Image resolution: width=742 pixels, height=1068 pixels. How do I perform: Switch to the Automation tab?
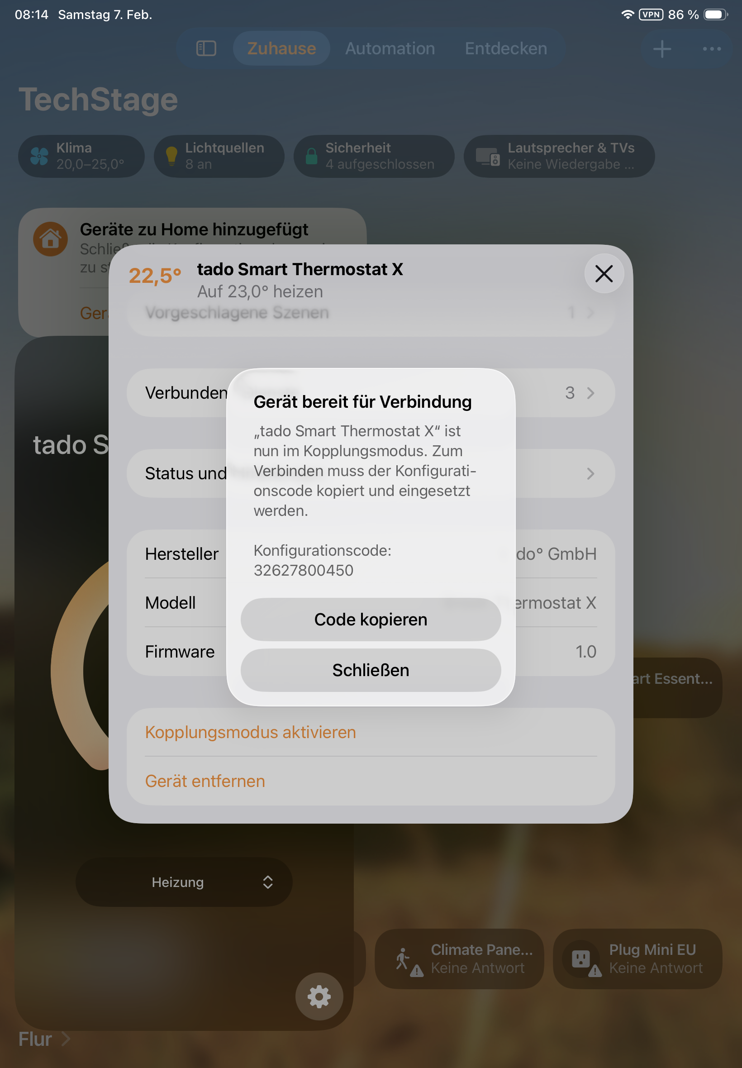coord(390,48)
